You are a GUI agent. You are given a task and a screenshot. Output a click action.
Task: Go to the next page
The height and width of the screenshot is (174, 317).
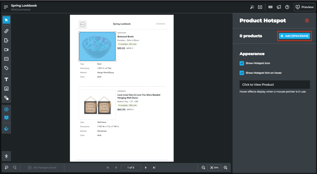tap(146, 167)
